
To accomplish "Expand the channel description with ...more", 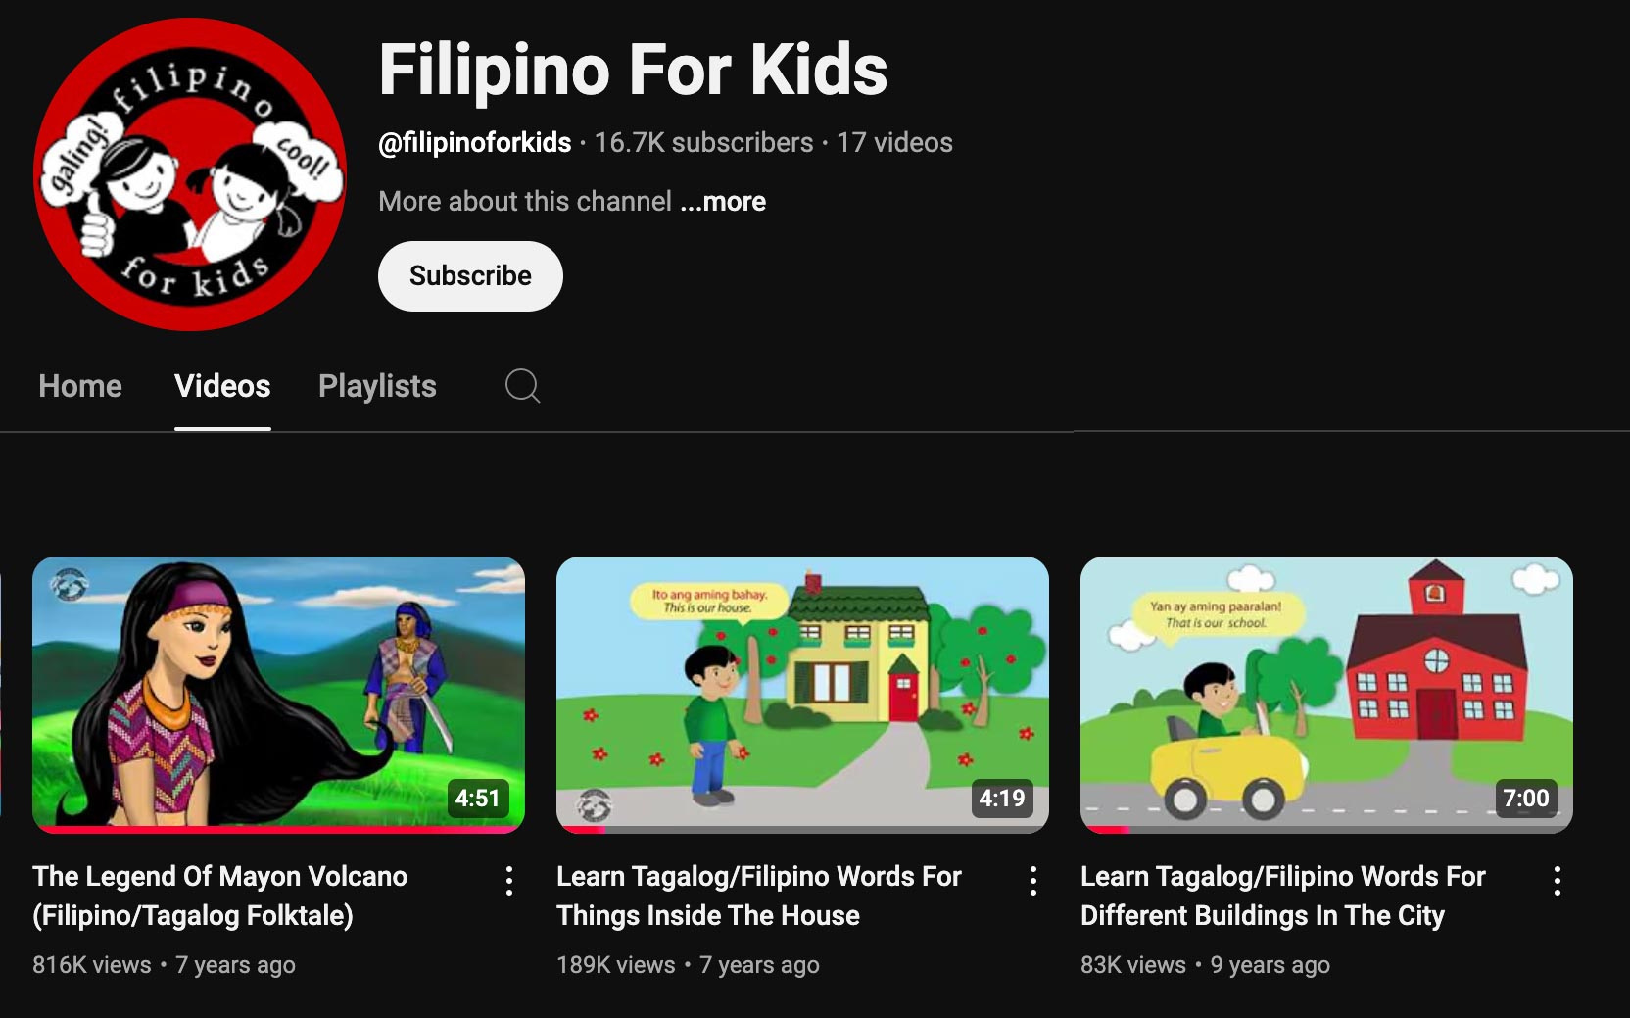I will [x=723, y=202].
